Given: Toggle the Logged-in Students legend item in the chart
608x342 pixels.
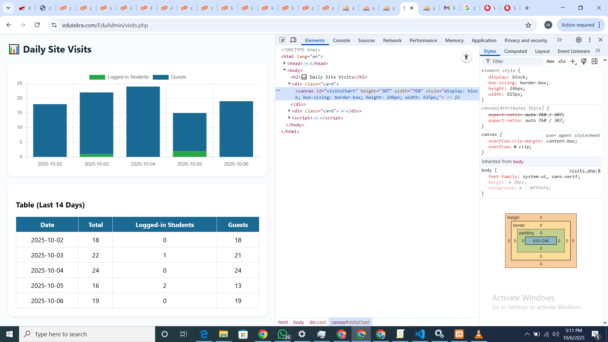Looking at the screenshot, I should [x=119, y=77].
